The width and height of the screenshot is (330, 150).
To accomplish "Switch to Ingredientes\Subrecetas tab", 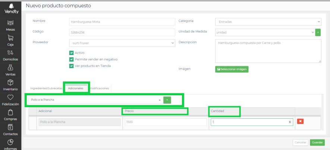I will [47, 89].
